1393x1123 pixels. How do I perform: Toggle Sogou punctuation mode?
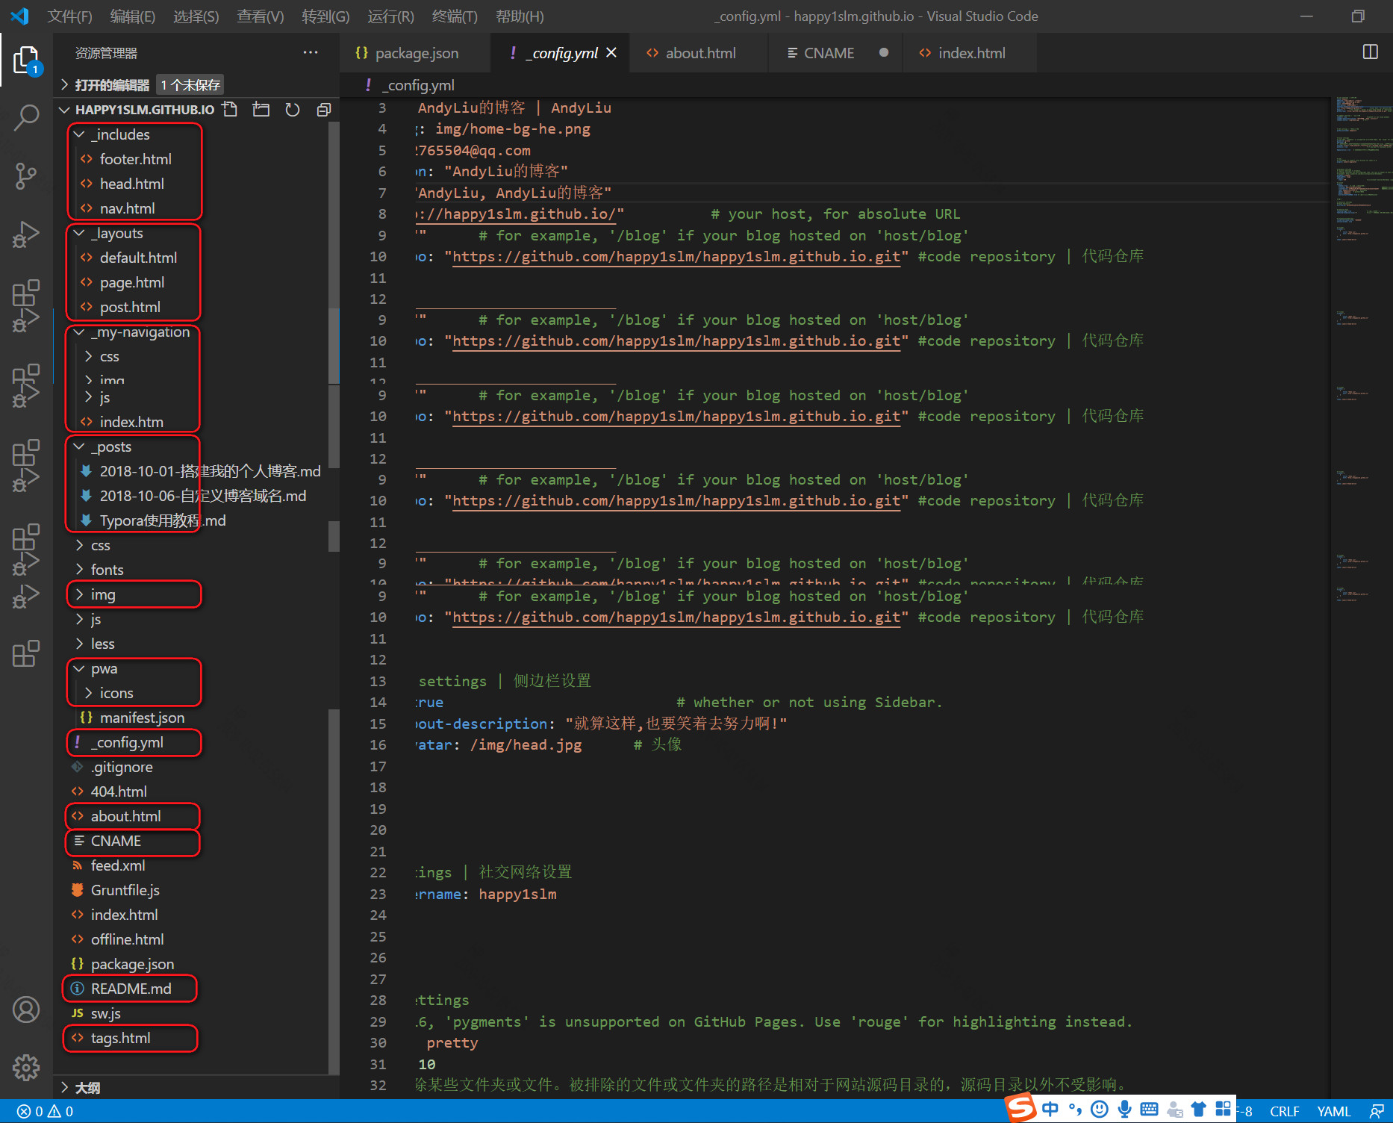tap(1075, 1110)
